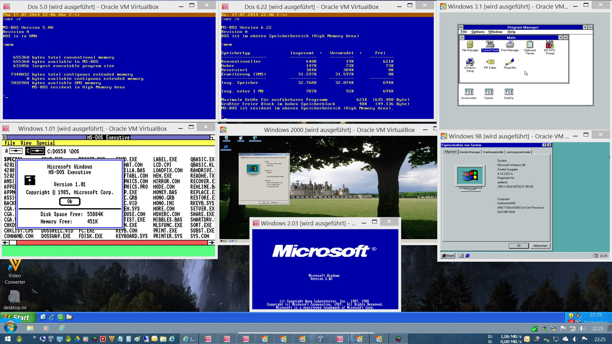Launch Clipboard Viewer in Windows 3.1

[x=530, y=48]
